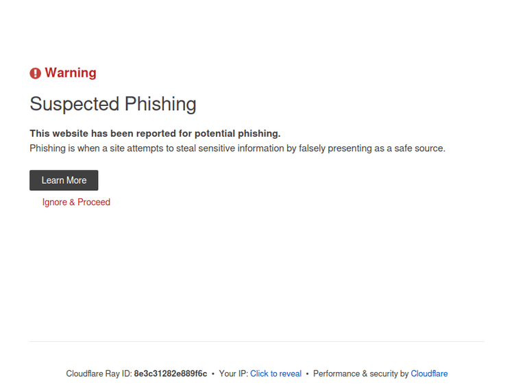Click the bullet separator after the Ray ID

[x=213, y=374]
